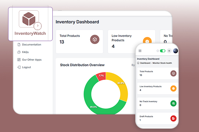
Task: Click the desktop Low Inventory Products value 4
Action: (113, 46)
